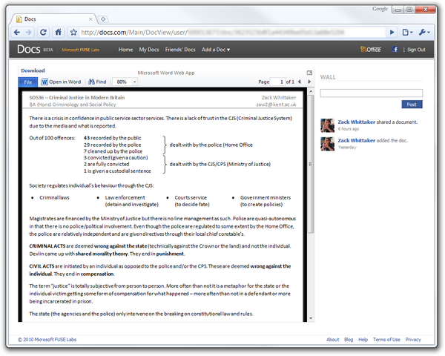Click the CRIMINAL ACTS bold text
This screenshot has height=356, width=445.
(47, 245)
